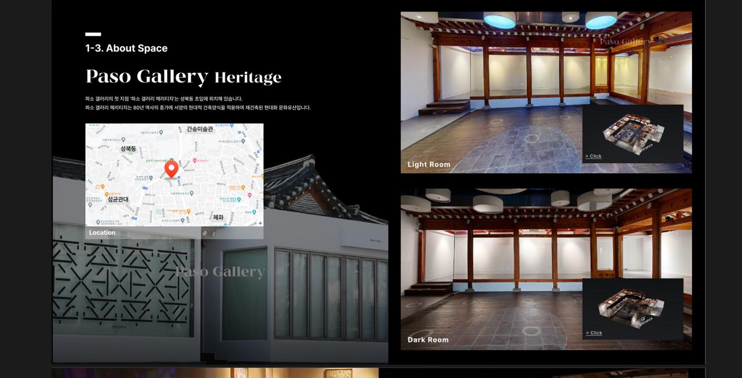The height and width of the screenshot is (378, 742).
Task: Click the white dash above the About Space heading
Action: 93,34
